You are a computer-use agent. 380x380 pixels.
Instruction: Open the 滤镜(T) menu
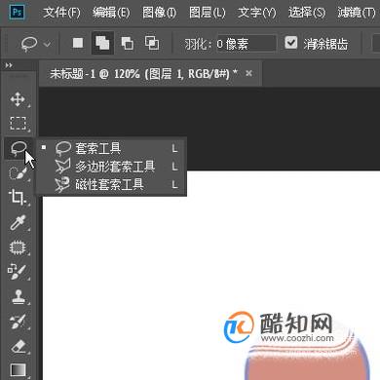[356, 13]
